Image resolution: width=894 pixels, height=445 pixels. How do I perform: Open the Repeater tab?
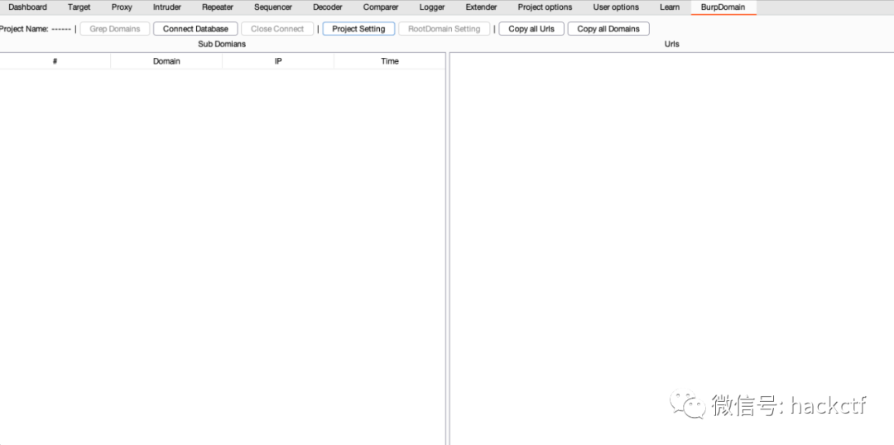tap(218, 7)
